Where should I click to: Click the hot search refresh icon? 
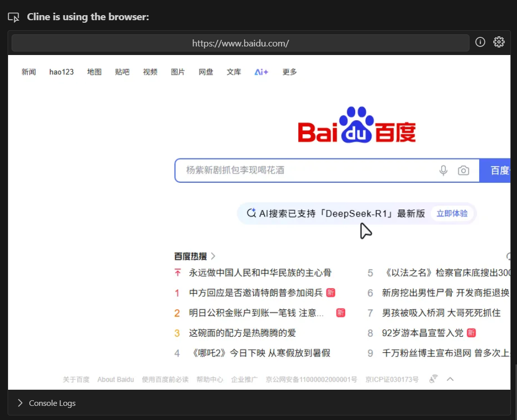508,256
